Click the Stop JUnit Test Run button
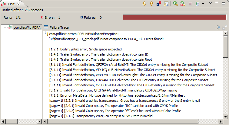Viewport: 229px width, 125px height. click(x=191, y=4)
